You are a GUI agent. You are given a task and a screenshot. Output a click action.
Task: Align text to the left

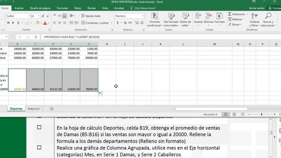point(54,23)
